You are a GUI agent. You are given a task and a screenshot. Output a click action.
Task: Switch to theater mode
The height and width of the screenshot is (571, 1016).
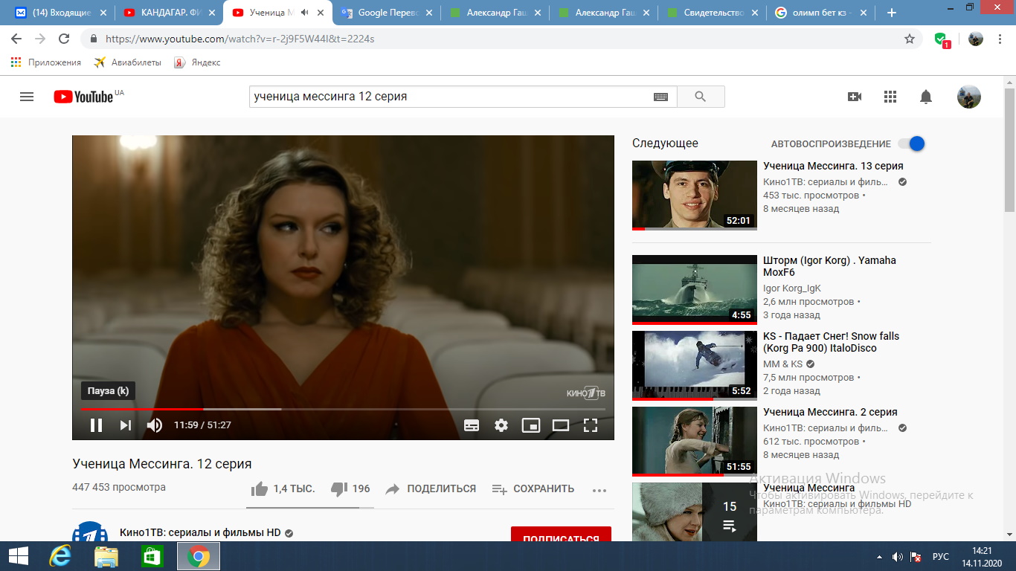pos(561,425)
